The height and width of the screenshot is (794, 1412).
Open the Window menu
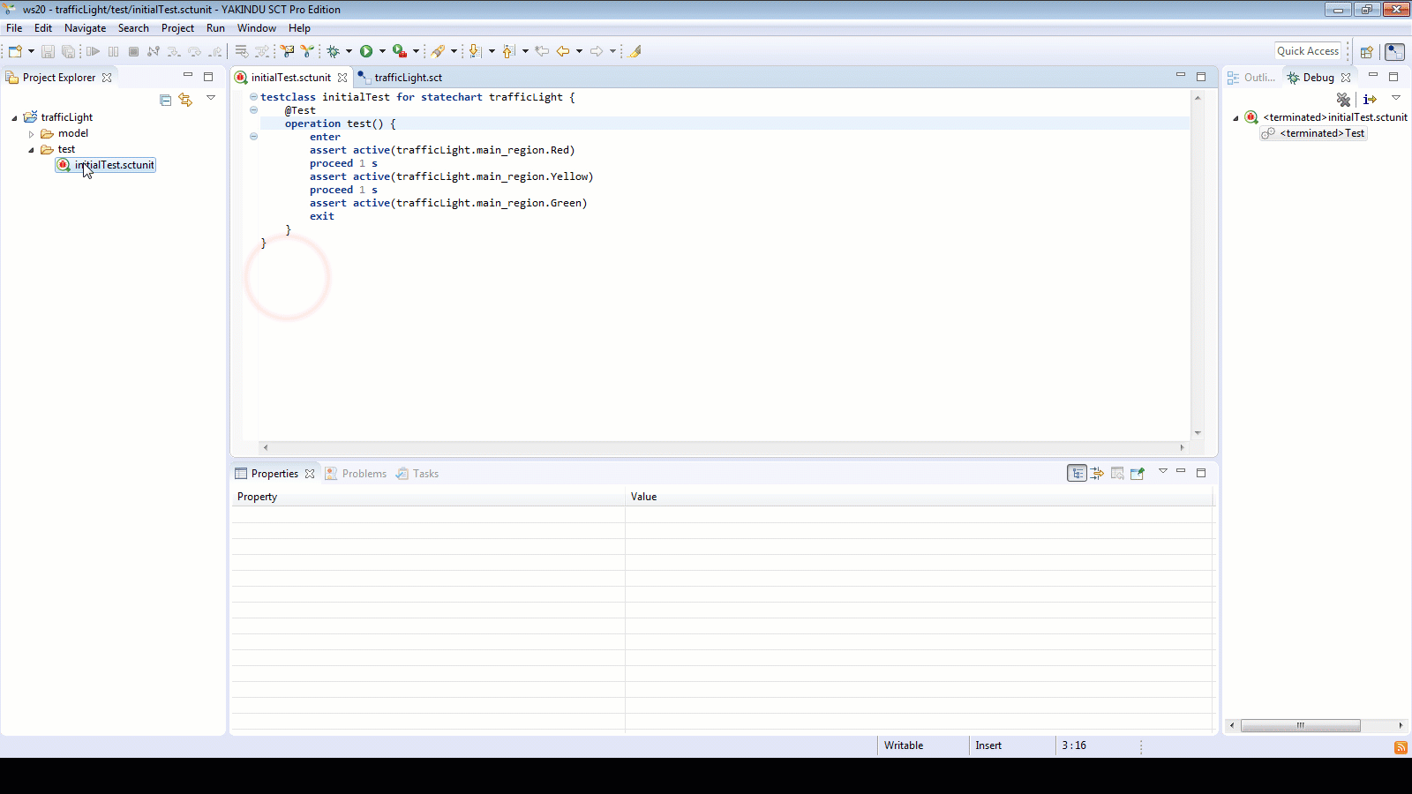click(257, 28)
